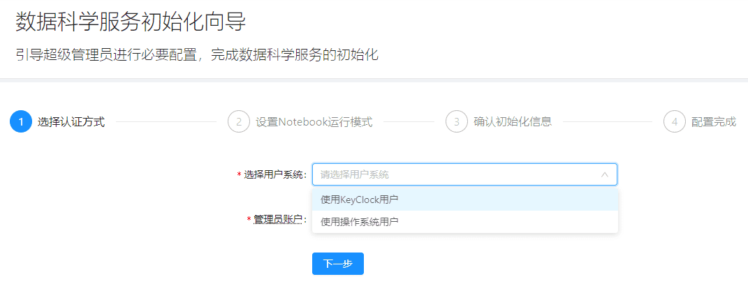The image size is (748, 286).
Task: Jump to the 确认初始化信息 step
Action: pos(513,122)
